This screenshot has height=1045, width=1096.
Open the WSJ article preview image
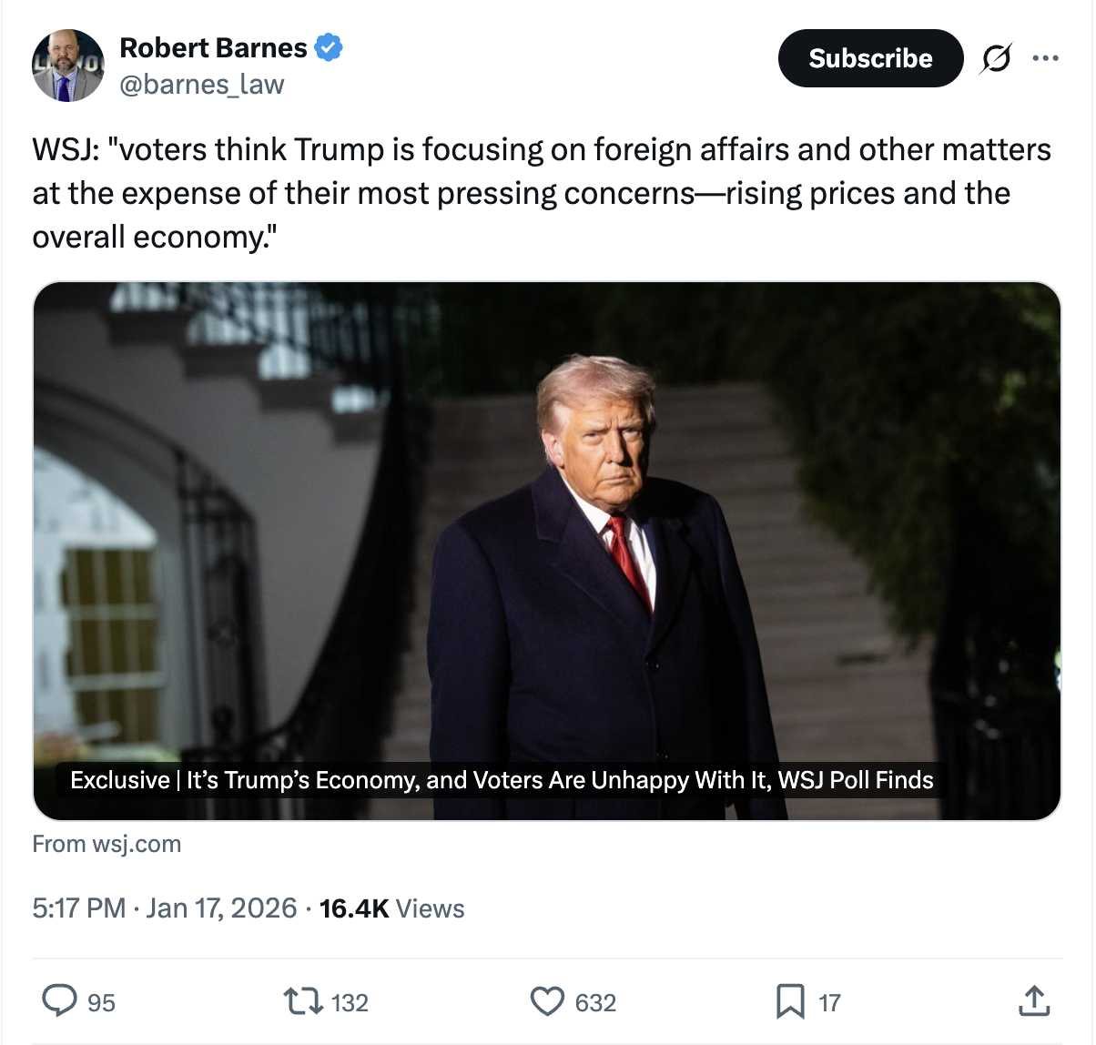(546, 510)
